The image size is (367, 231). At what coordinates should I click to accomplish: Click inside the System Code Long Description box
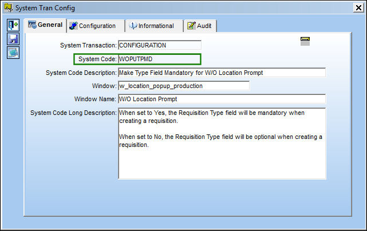[x=222, y=144]
